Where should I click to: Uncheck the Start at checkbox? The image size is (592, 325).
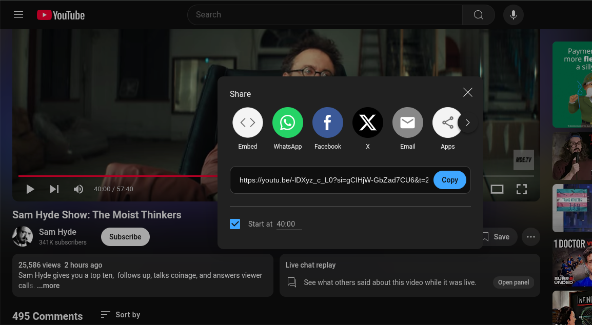click(x=235, y=224)
